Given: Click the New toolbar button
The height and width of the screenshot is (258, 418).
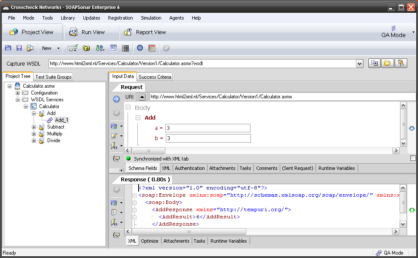Looking at the screenshot, I should pyautogui.click(x=47, y=48).
